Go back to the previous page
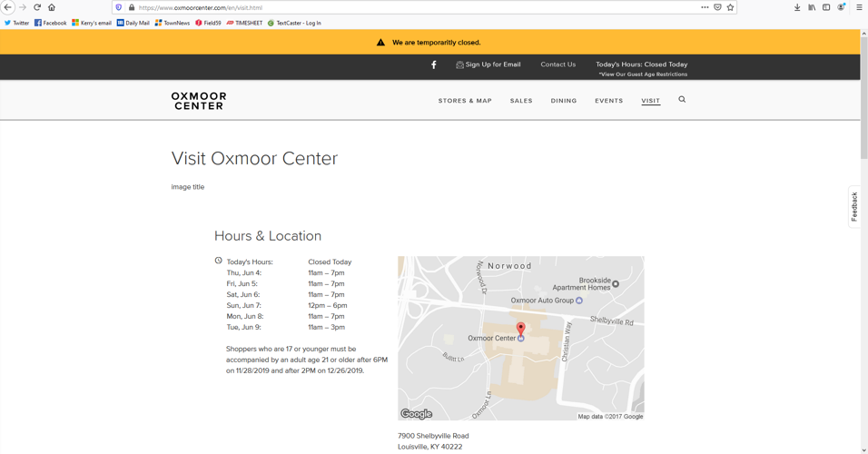Viewport: 868px width, 454px height. point(7,7)
